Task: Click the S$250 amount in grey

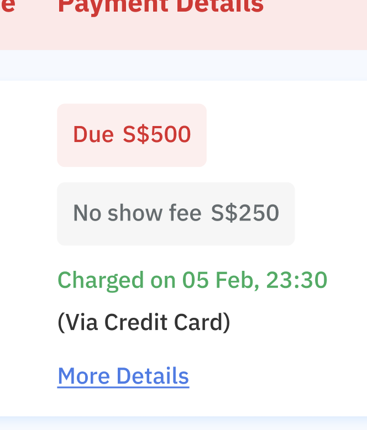Action: pos(245,213)
